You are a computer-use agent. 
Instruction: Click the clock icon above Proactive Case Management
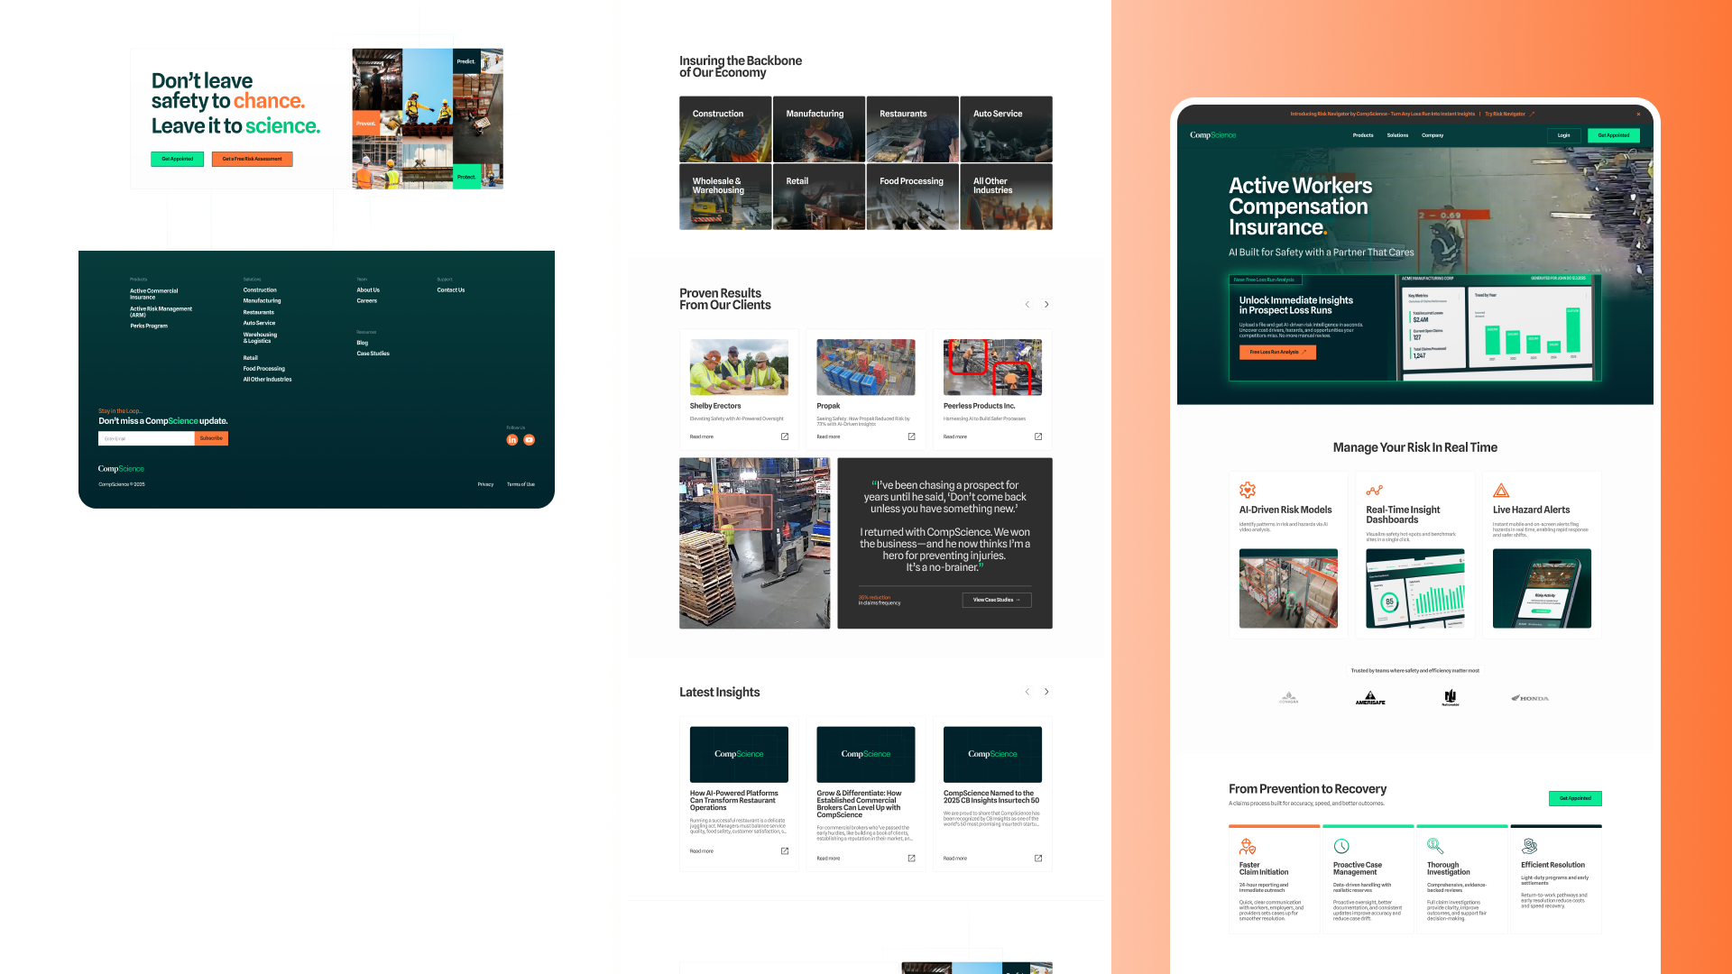(x=1343, y=846)
